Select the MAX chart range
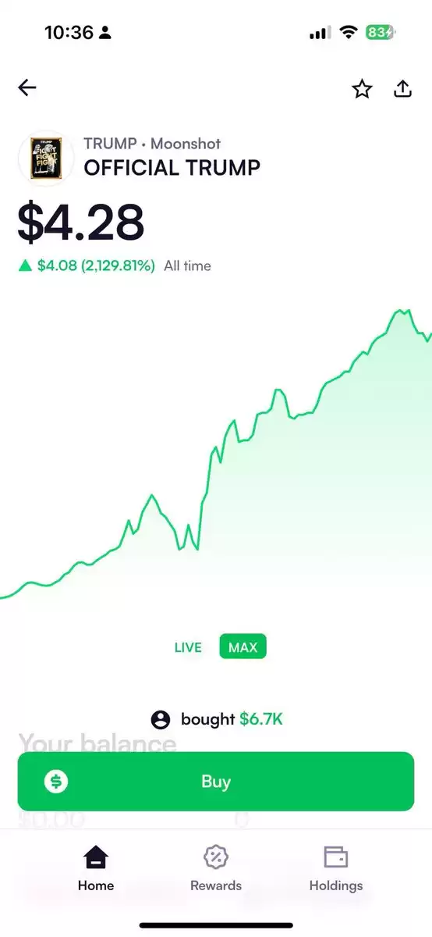The height and width of the screenshot is (937, 432). click(243, 647)
